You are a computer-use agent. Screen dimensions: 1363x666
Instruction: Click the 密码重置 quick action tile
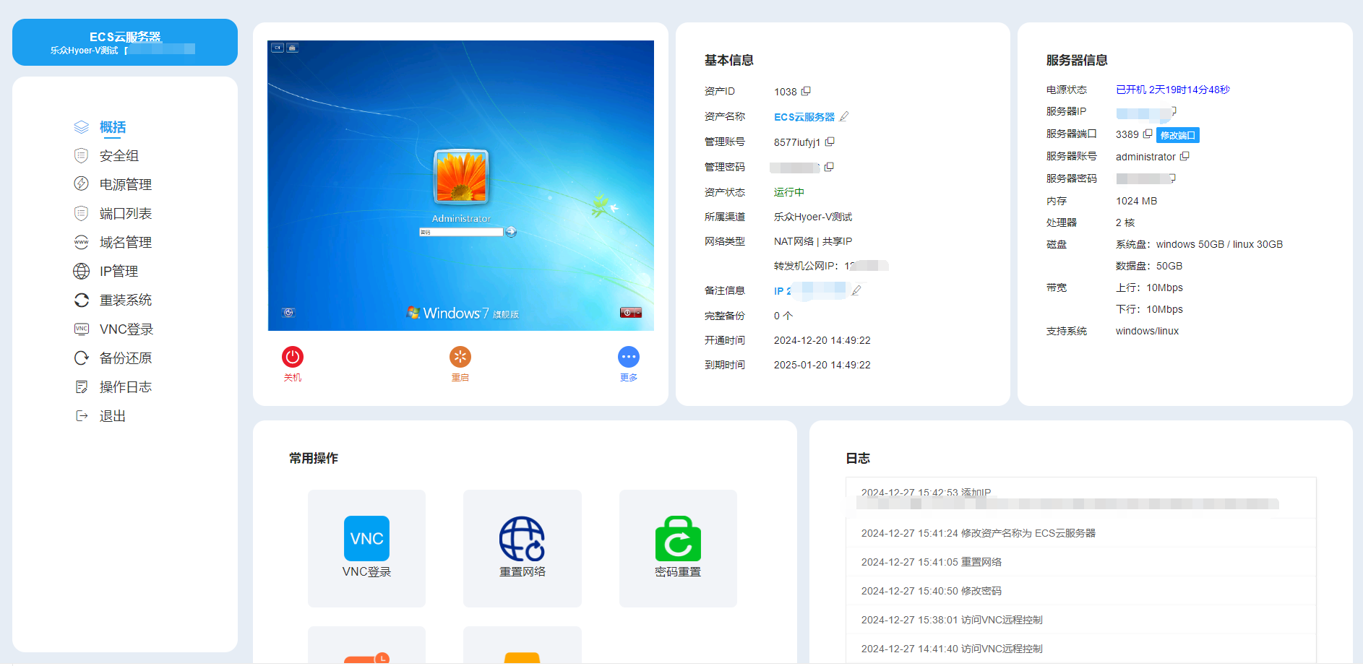pos(678,548)
